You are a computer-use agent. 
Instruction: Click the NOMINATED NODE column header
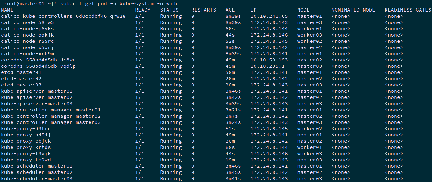(x=353, y=10)
